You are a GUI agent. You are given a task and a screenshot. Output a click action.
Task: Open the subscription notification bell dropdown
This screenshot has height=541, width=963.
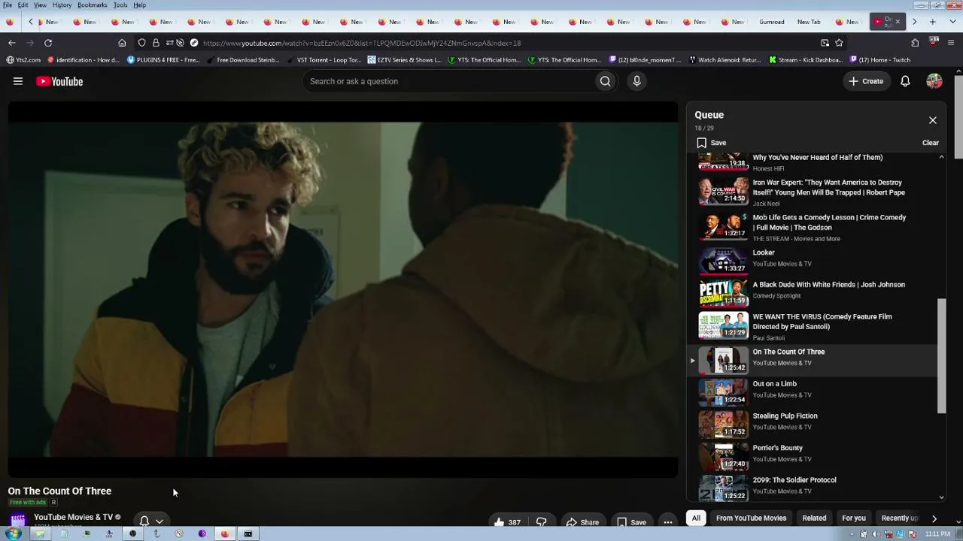click(x=151, y=521)
